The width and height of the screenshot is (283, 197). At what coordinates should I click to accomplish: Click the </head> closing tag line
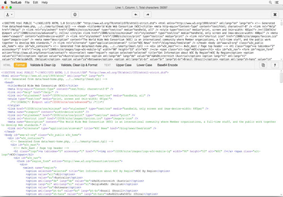(x=10, y=132)
